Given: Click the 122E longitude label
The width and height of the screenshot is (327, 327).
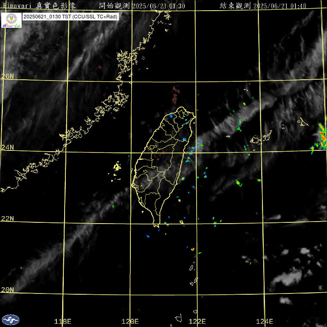Looking at the screenshot, I should 197,321.
